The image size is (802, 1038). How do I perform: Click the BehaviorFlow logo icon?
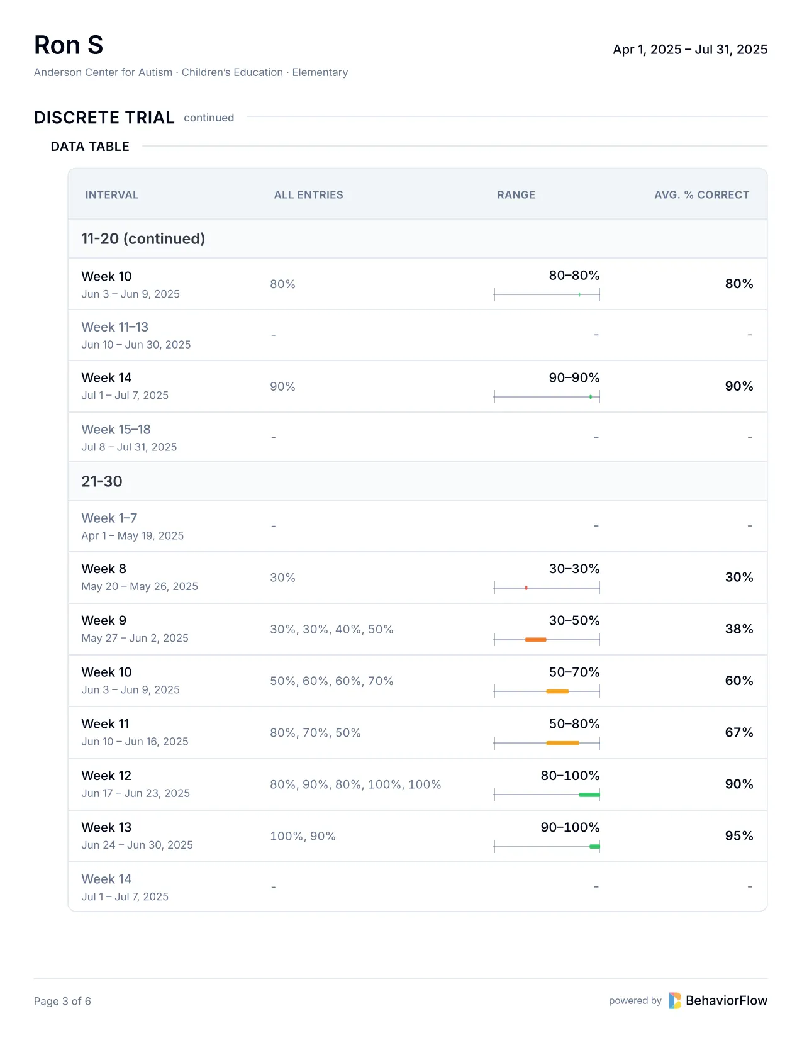coord(674,1000)
